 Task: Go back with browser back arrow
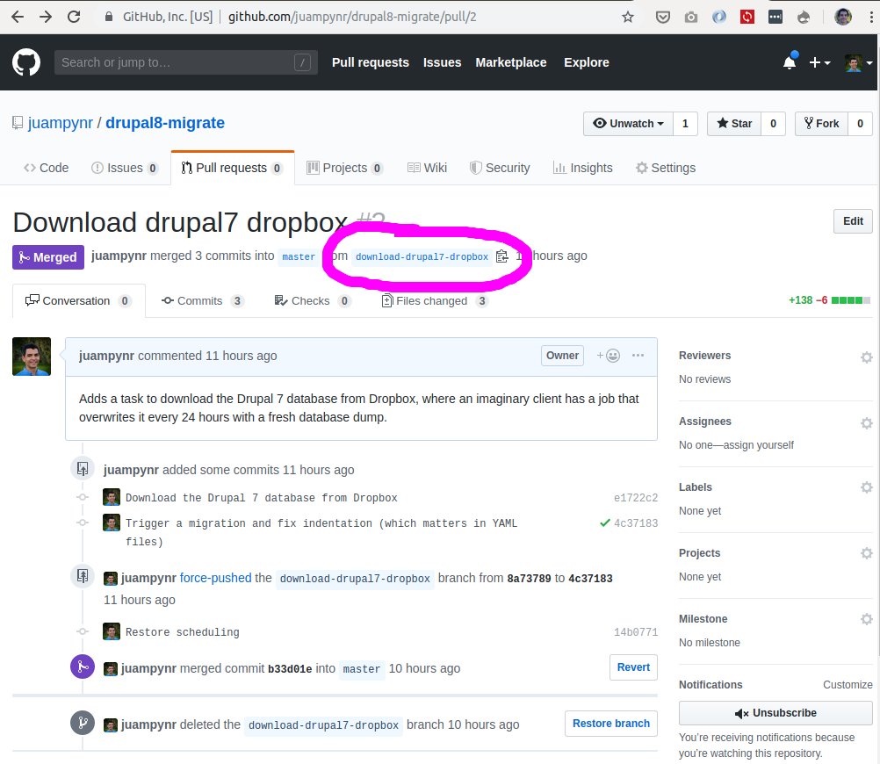(18, 17)
